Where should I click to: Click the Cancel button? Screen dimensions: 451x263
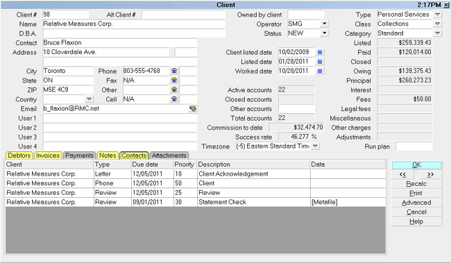416,212
